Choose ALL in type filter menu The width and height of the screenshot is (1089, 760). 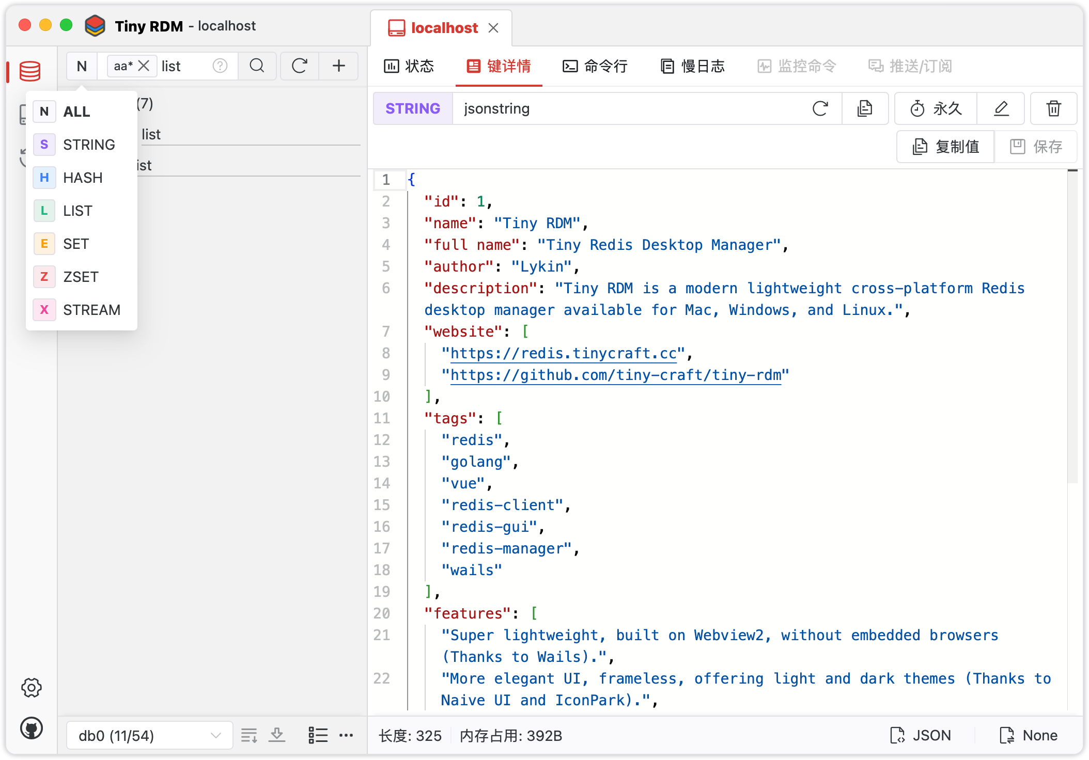82,112
